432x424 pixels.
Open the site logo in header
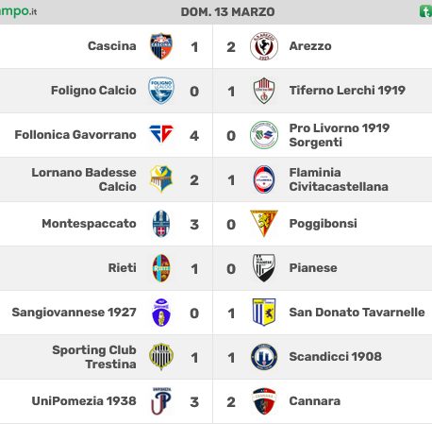[x=18, y=11]
